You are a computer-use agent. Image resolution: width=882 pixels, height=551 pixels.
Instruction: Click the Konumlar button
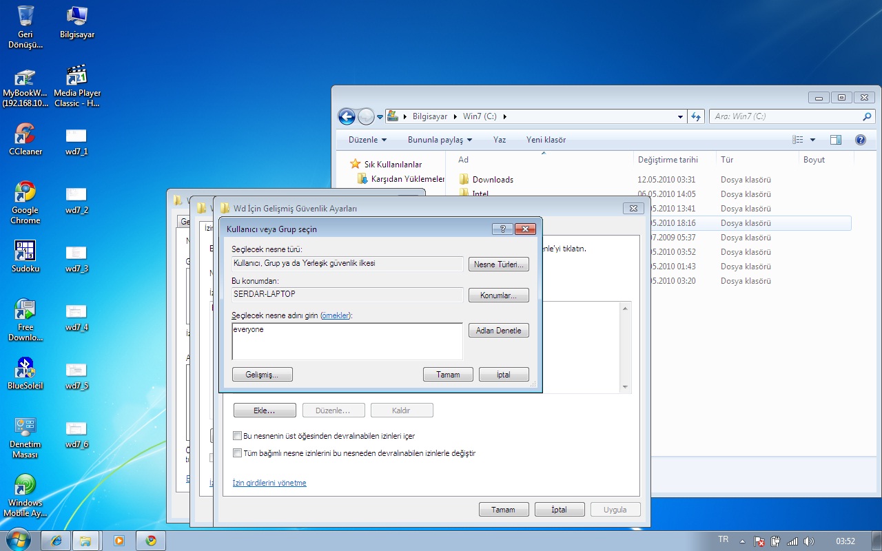[499, 295]
